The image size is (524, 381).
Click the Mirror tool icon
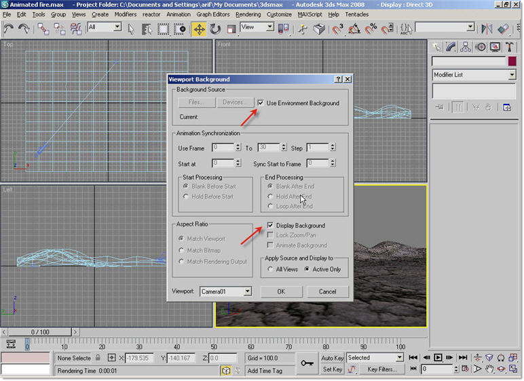pos(487,29)
